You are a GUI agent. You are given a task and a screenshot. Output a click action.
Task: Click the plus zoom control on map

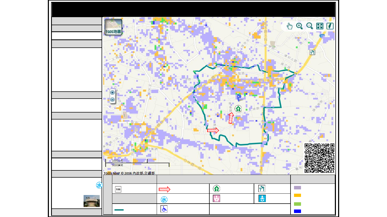click(x=112, y=93)
